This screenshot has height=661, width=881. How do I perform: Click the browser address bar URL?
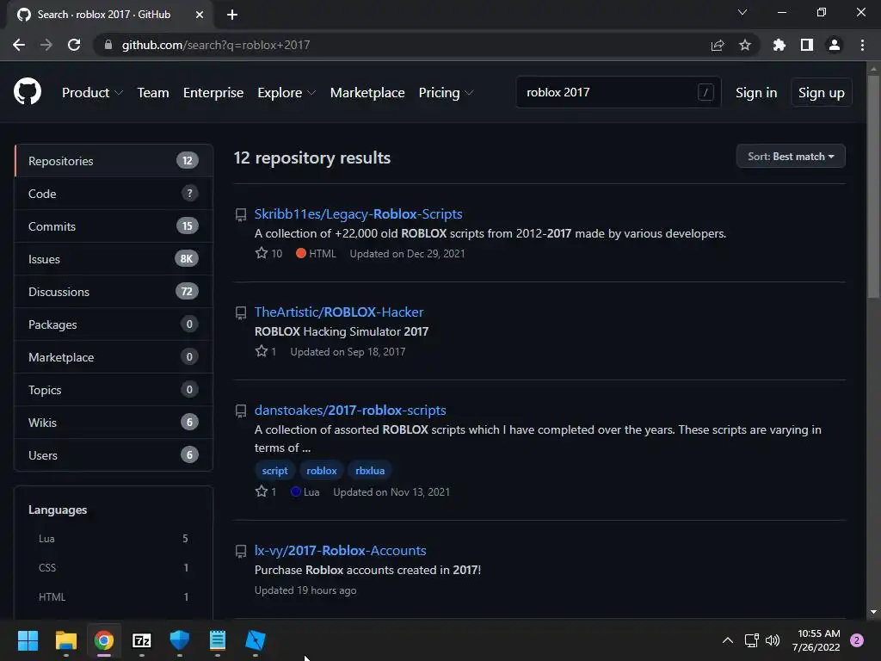pos(216,45)
